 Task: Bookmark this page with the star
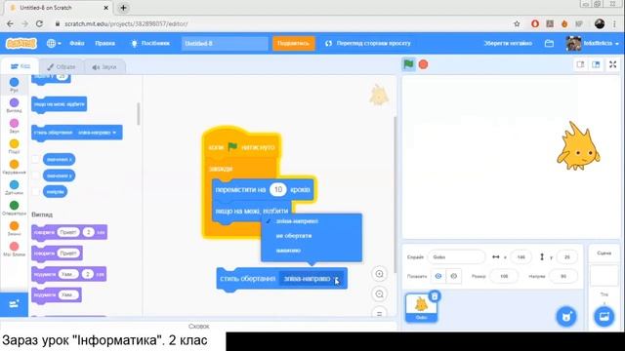tap(517, 23)
